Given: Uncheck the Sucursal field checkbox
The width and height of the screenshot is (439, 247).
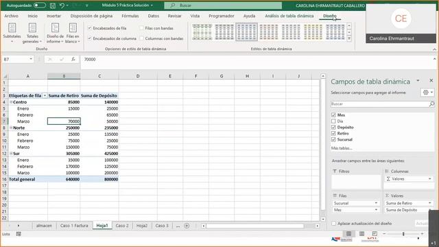Looking at the screenshot, I should pos(333,139).
